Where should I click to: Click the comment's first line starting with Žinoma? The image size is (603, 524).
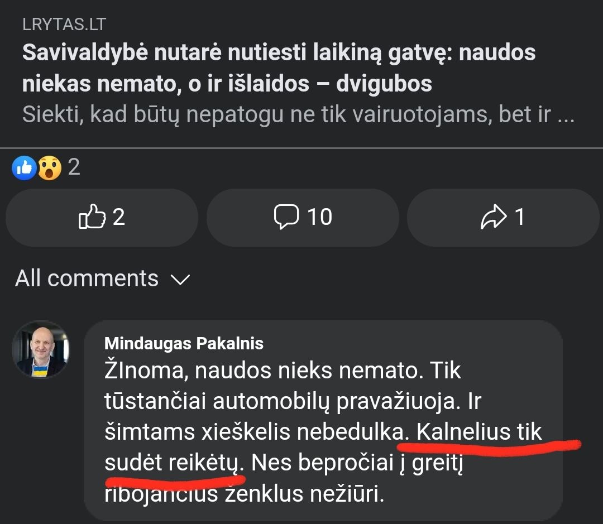click(x=283, y=371)
